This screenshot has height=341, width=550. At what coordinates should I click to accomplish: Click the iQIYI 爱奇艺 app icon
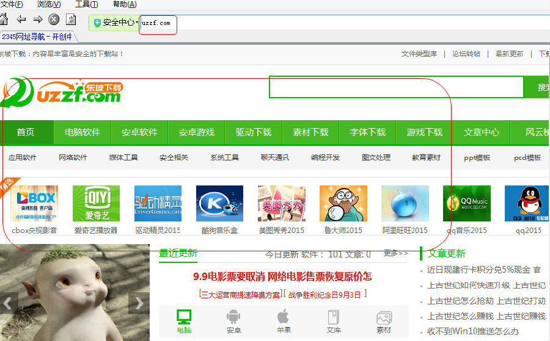pos(96,203)
